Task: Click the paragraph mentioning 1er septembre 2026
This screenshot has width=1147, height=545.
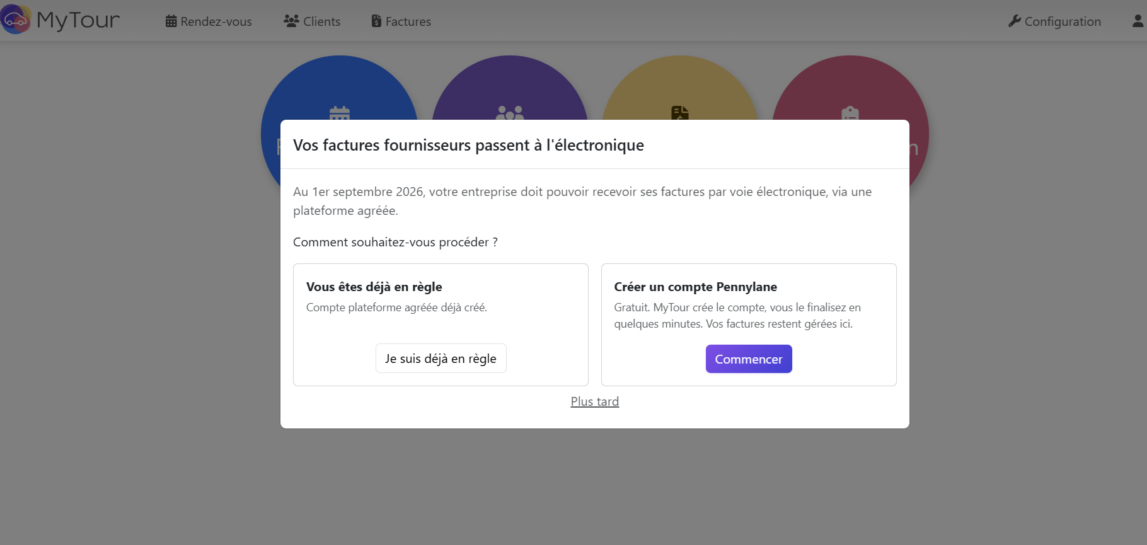Action: click(582, 201)
